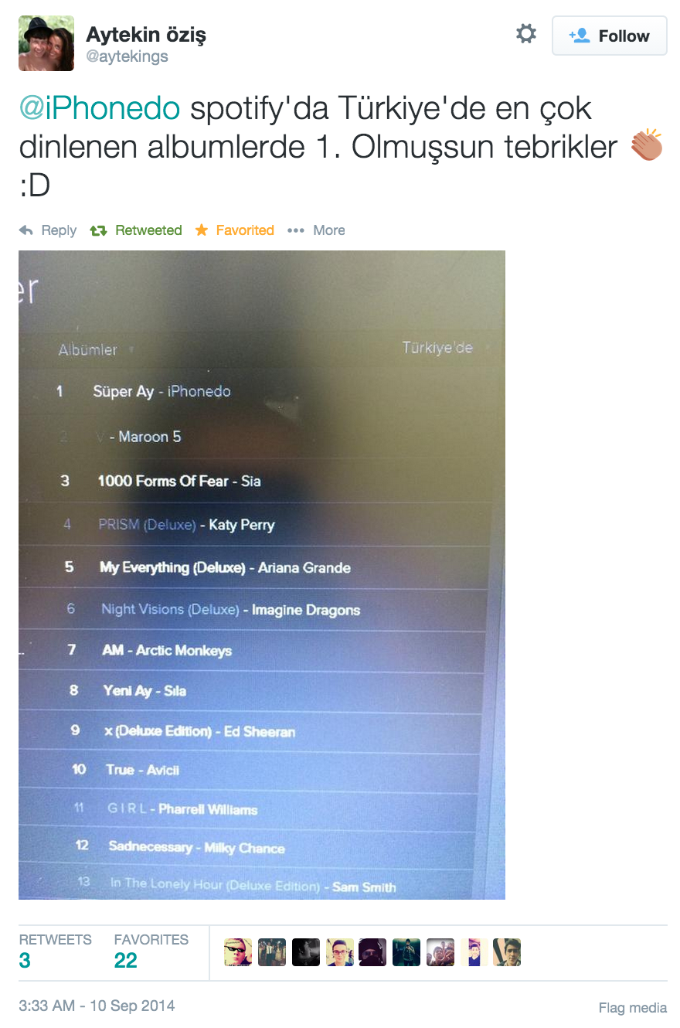The image size is (680, 1028).
Task: Toggle the Retweeted icon
Action: coord(98,230)
